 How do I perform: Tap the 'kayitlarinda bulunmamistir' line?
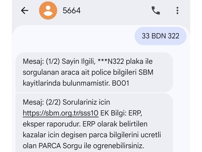coord(66,83)
